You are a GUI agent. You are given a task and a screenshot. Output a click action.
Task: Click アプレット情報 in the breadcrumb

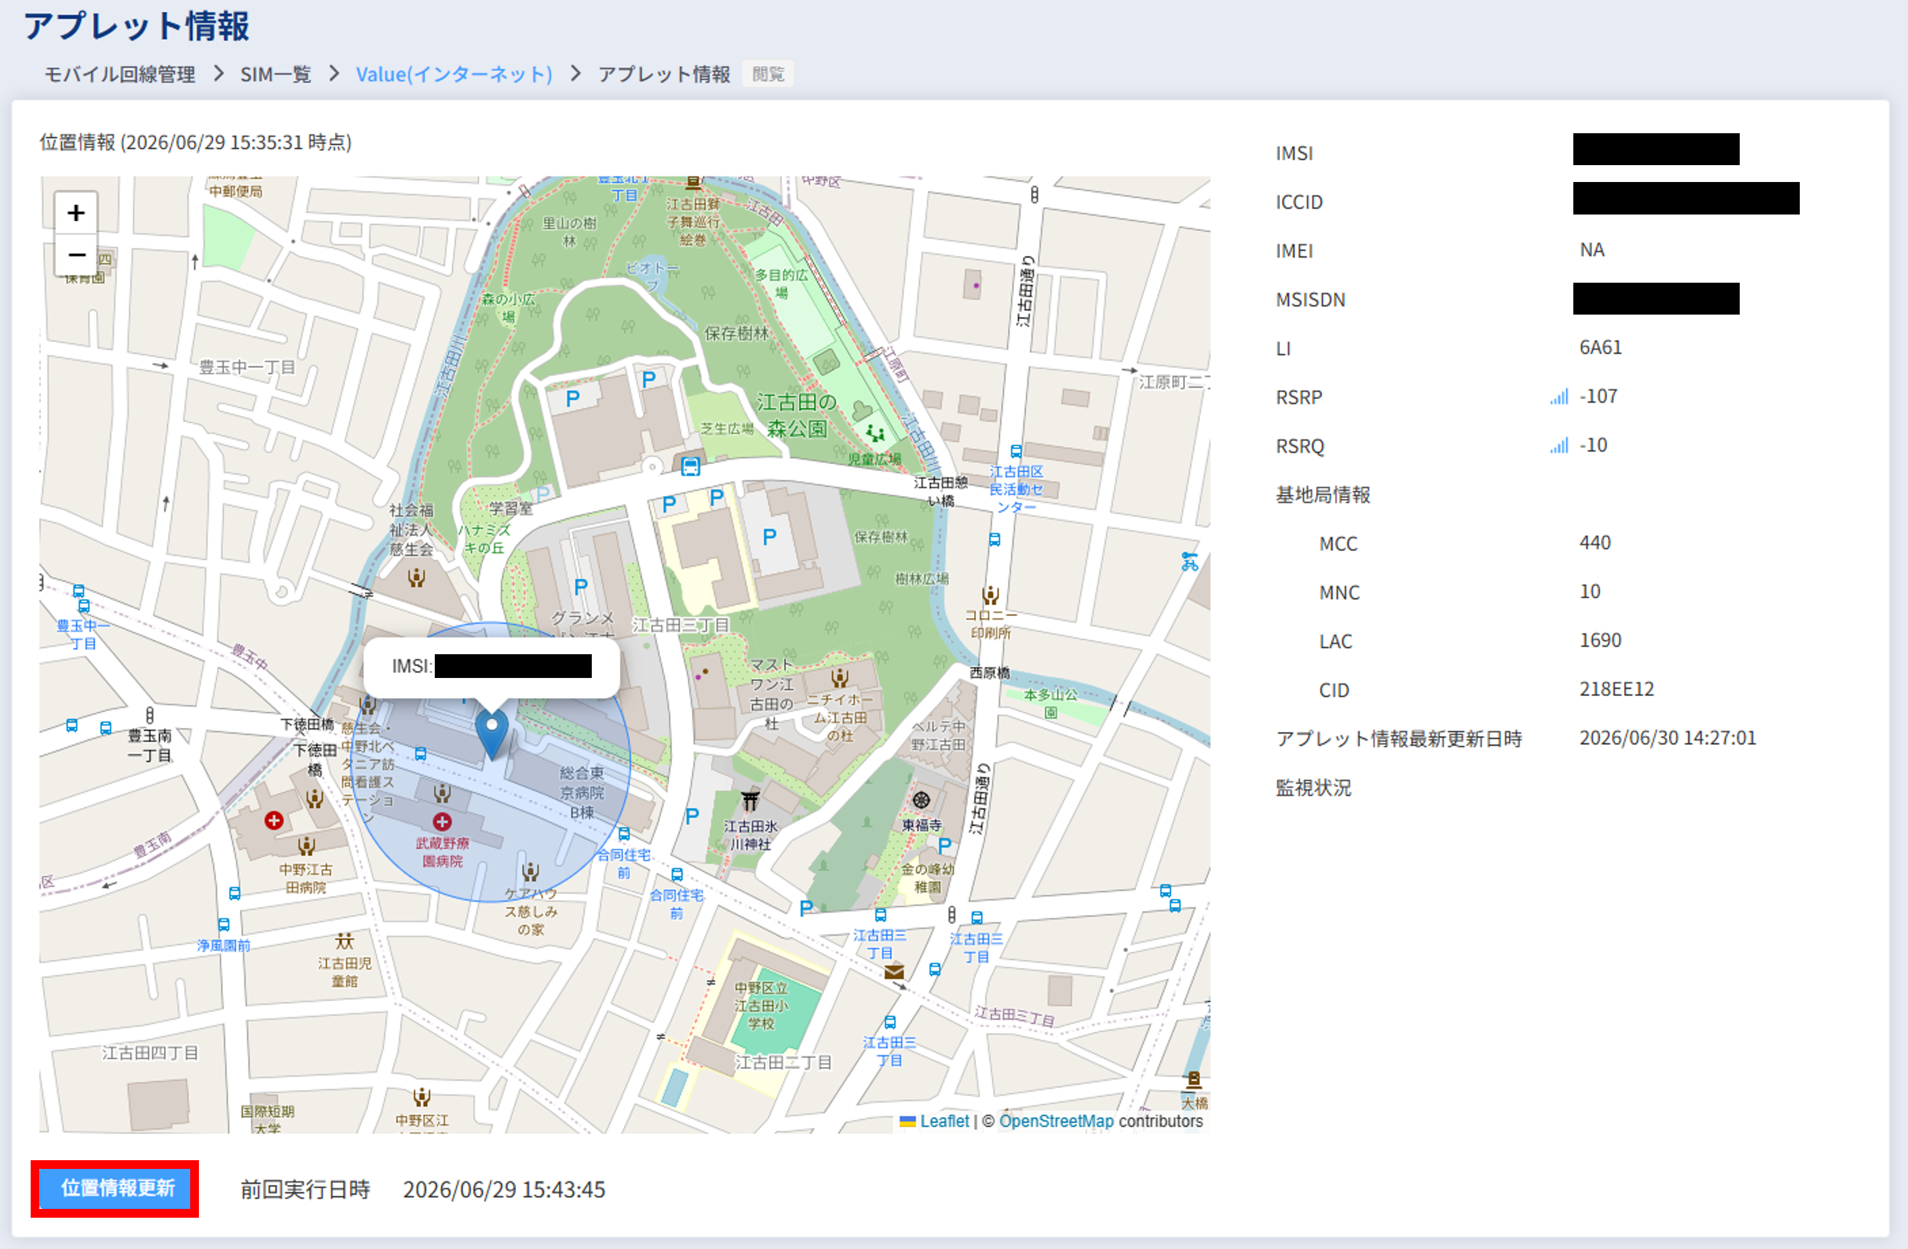pos(664,74)
